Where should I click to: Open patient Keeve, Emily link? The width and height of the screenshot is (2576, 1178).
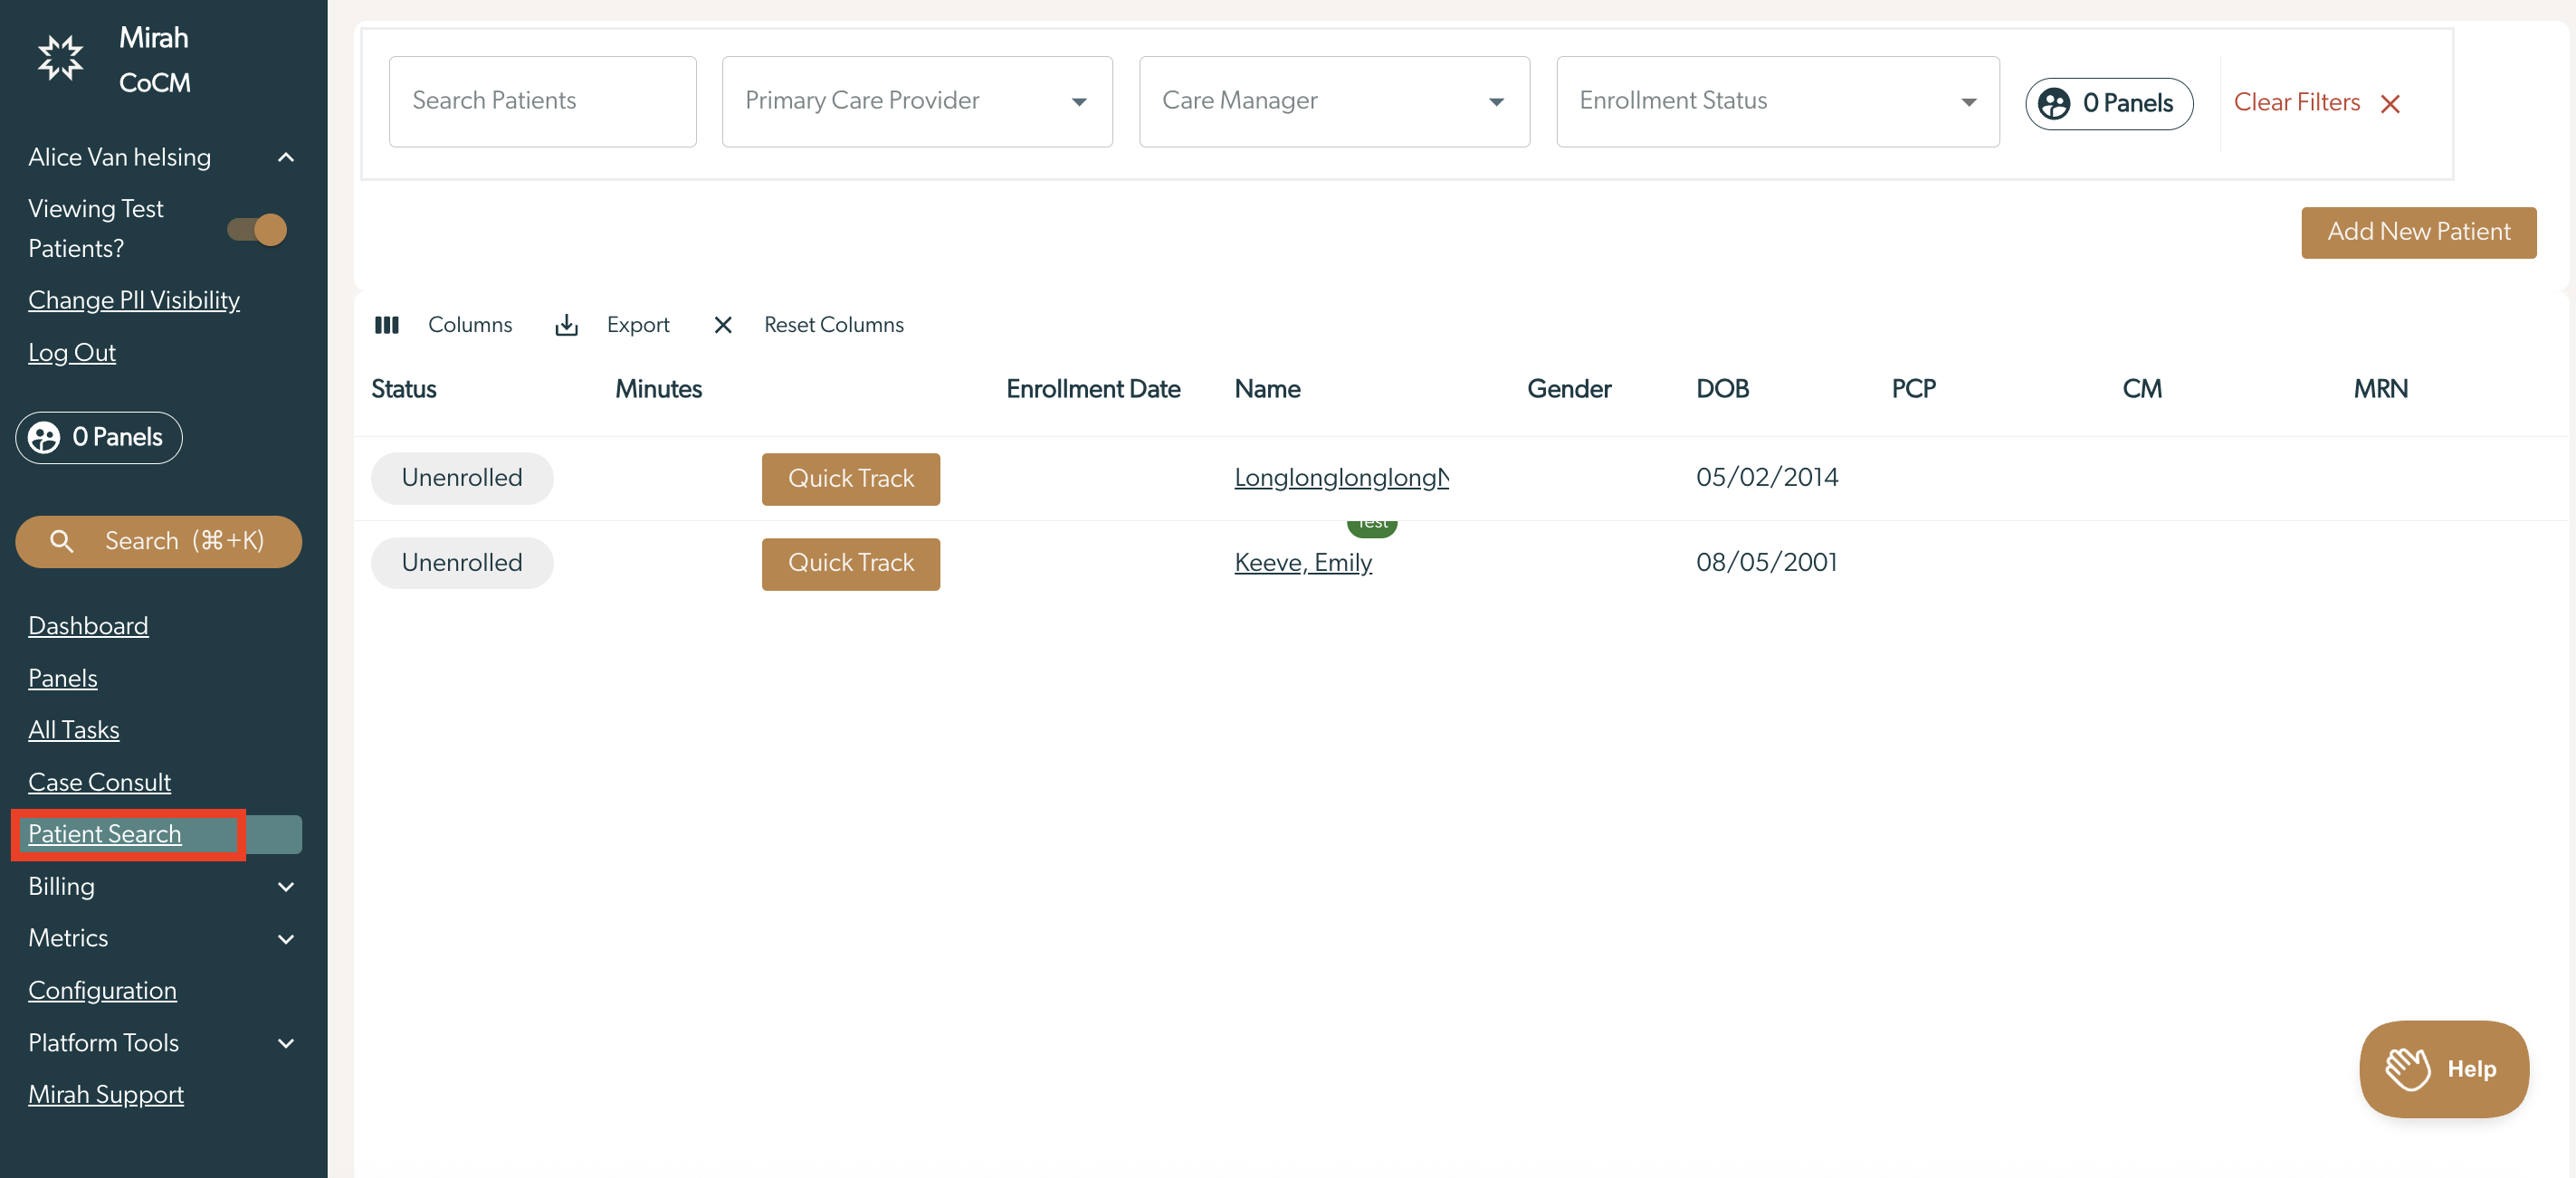(1302, 562)
